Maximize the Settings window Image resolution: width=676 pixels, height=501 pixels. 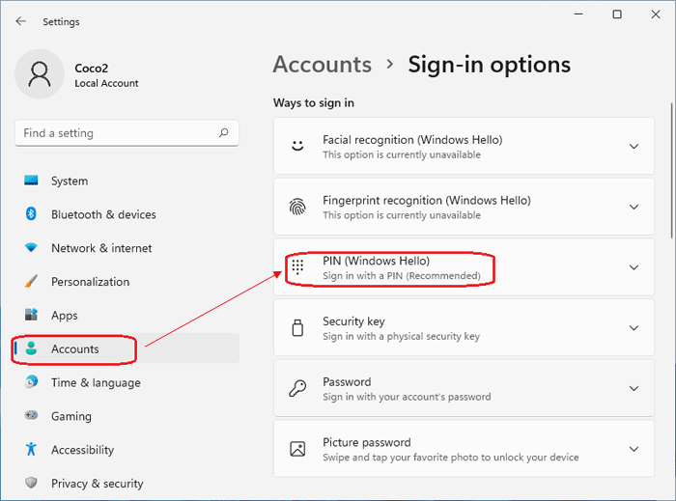coord(617,14)
